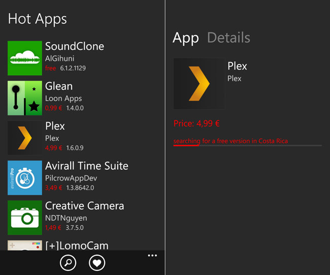Open the Avirall Time Suite icon
The width and height of the screenshot is (330, 275).
[25, 177]
